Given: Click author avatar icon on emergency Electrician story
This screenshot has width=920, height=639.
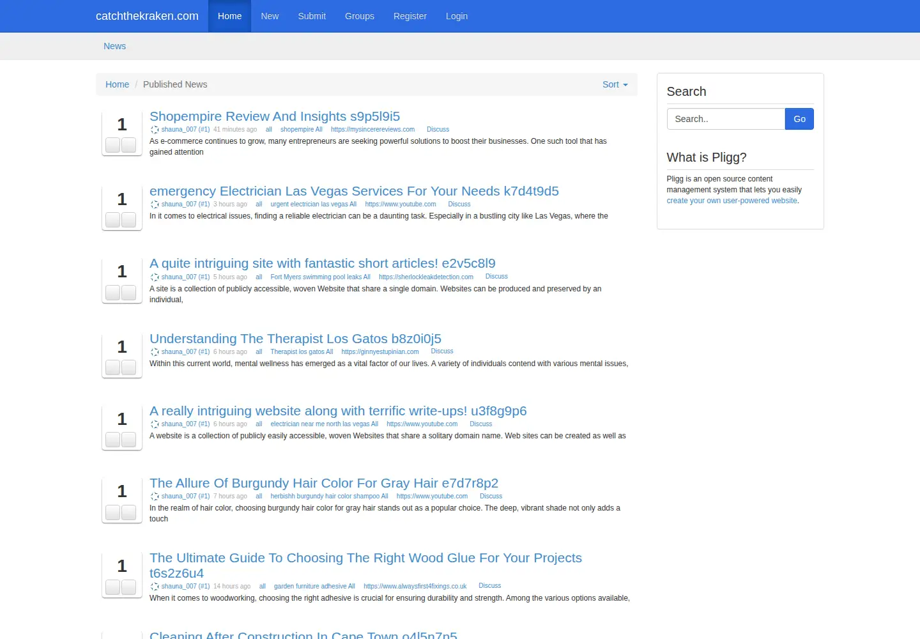Looking at the screenshot, I should [x=155, y=204].
